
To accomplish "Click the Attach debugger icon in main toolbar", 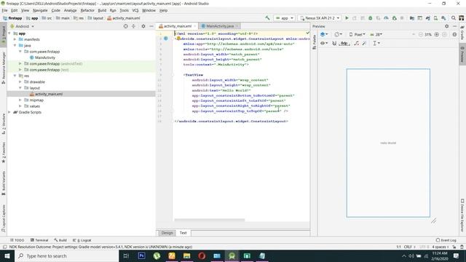I will tap(395, 18).
